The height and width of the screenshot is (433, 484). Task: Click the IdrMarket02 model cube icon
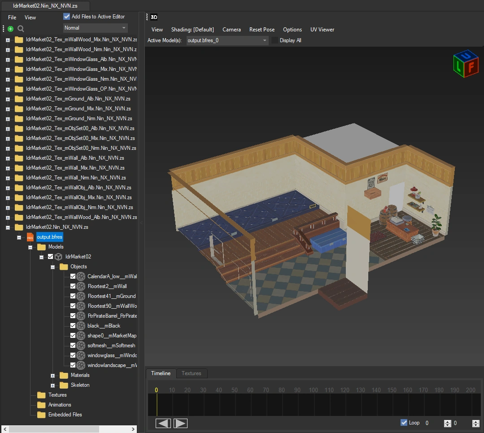[x=58, y=257]
